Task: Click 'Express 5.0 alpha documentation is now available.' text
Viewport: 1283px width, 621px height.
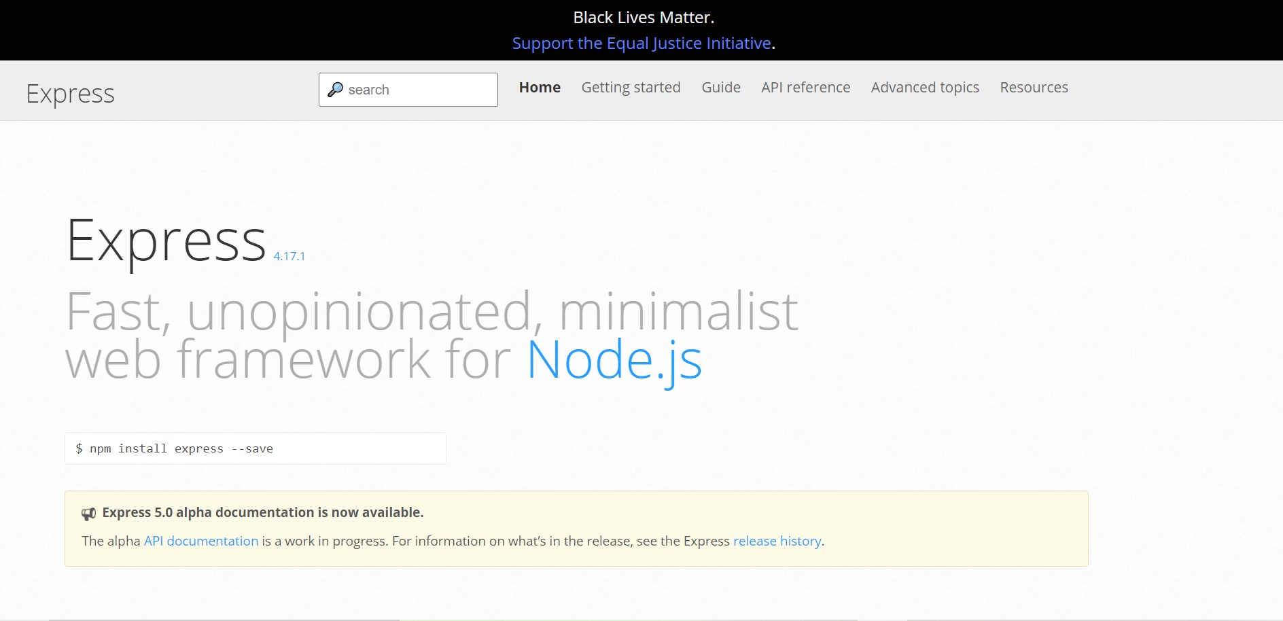Action: coord(263,512)
